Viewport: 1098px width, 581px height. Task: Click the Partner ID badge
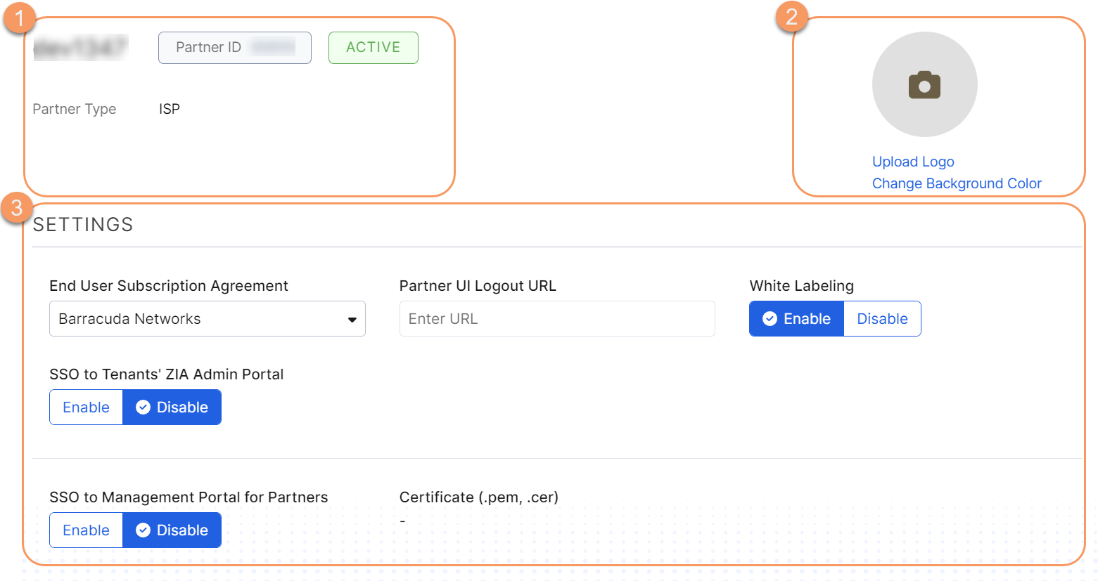(235, 48)
